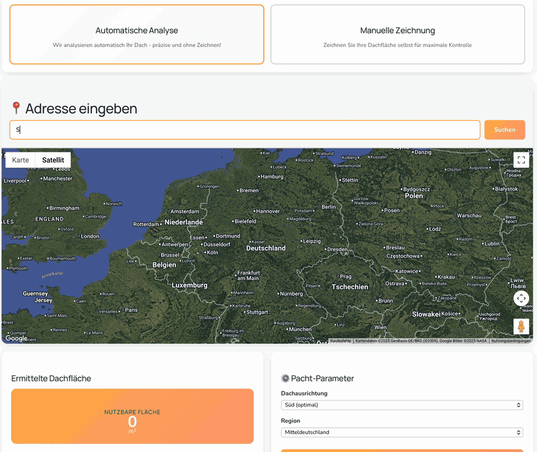Viewport: 537px width, 452px height.
Task: Click the Breslau label on the map
Action: [x=395, y=247]
